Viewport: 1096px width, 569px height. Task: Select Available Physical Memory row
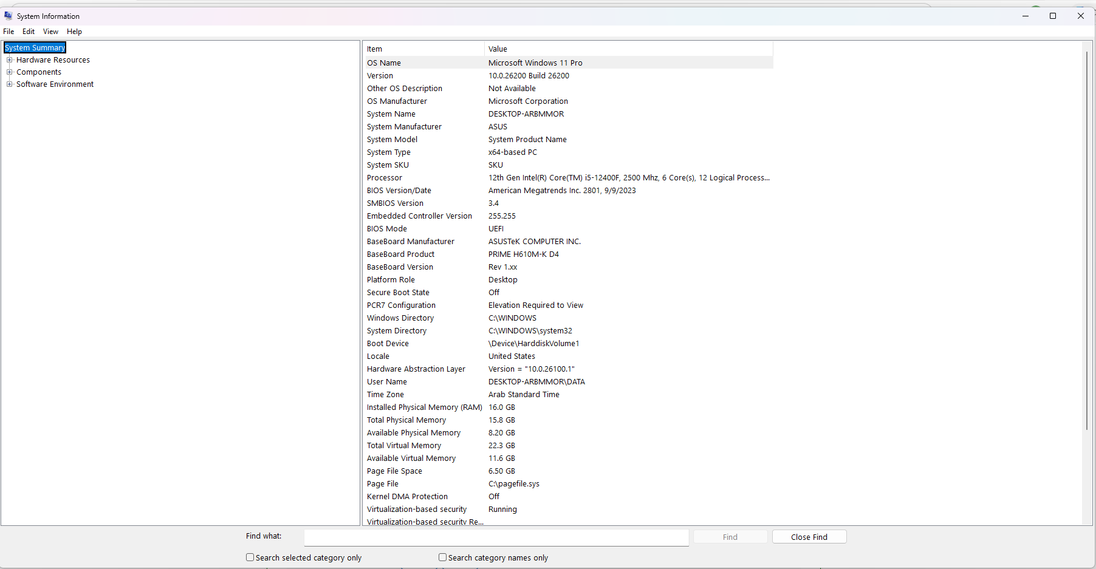coord(568,433)
